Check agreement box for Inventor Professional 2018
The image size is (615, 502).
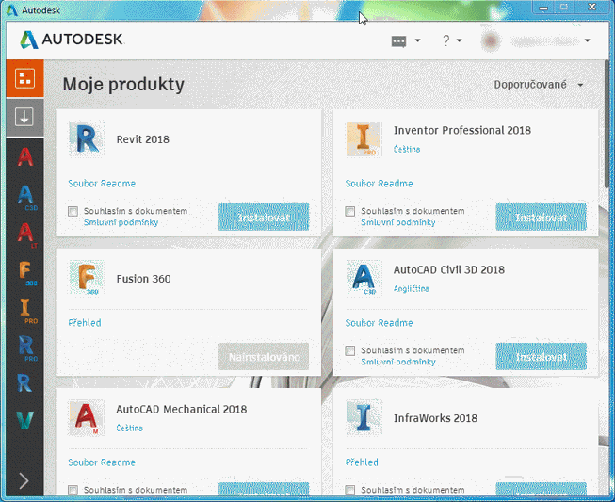(349, 212)
